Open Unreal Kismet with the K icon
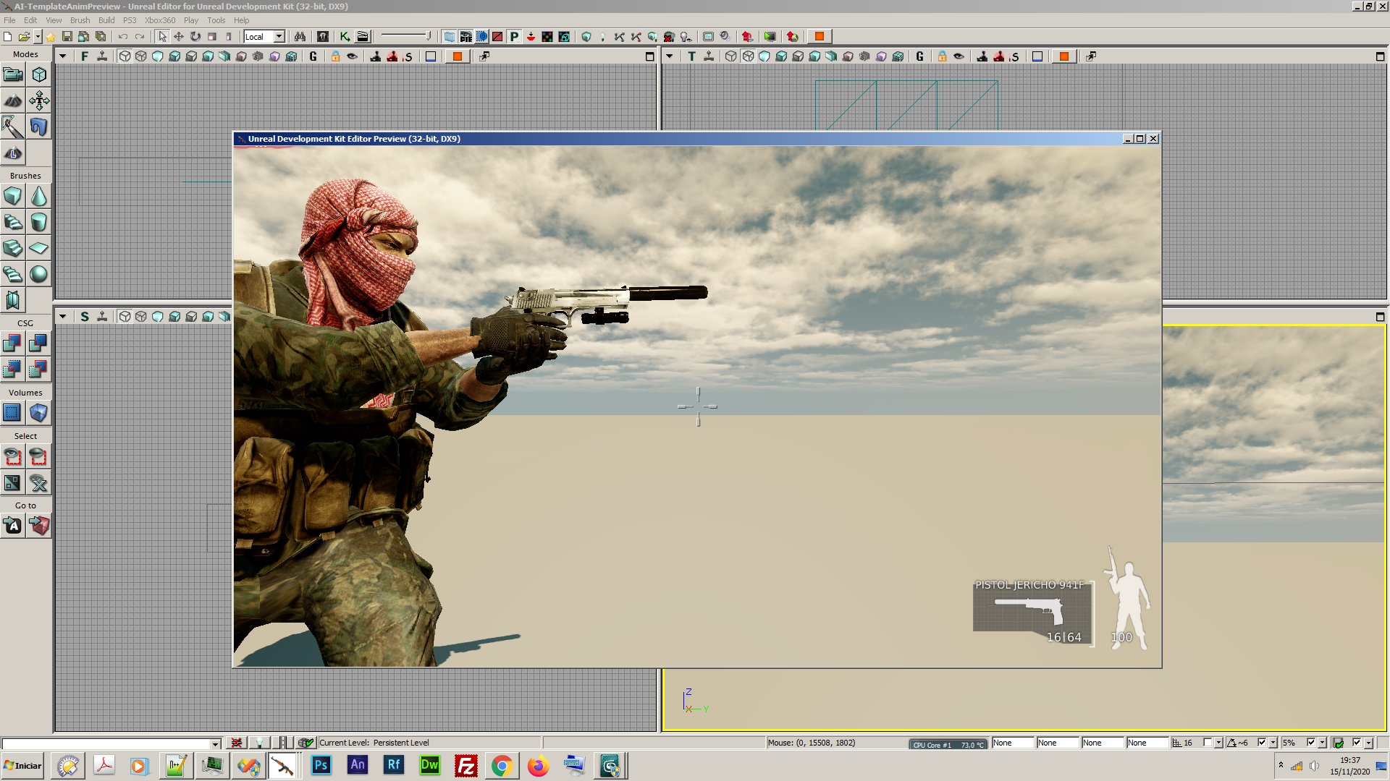This screenshot has height=781, width=1390. coord(345,36)
